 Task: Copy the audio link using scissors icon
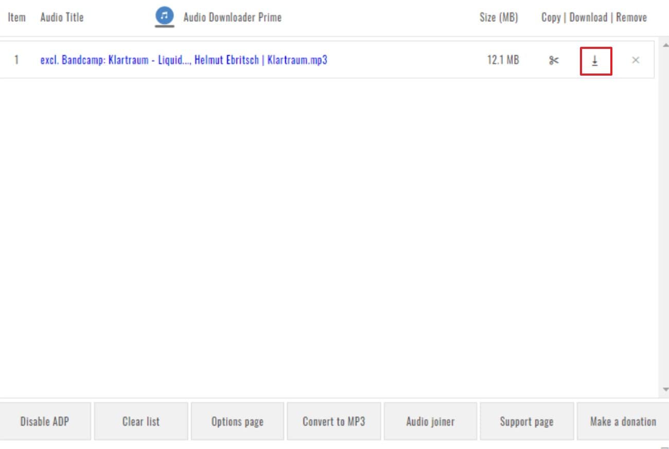(x=554, y=60)
